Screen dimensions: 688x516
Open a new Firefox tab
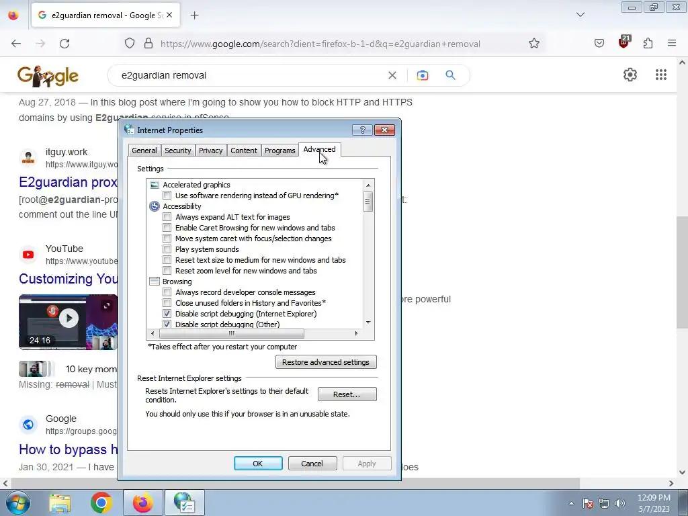click(194, 15)
